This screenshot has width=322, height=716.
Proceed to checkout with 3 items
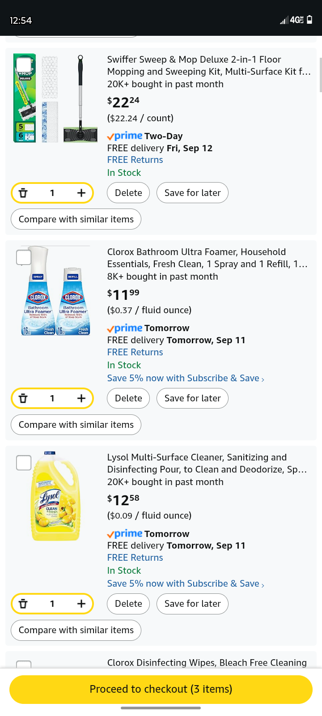click(161, 689)
